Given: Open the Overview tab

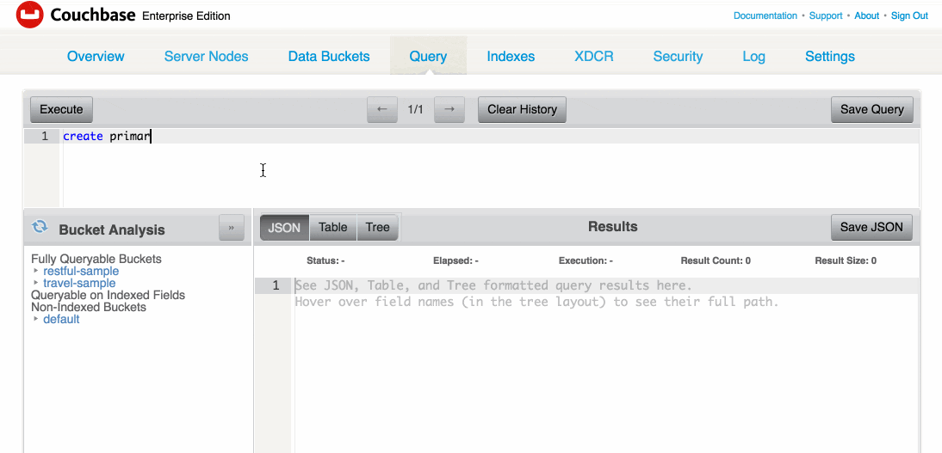Looking at the screenshot, I should click(96, 57).
